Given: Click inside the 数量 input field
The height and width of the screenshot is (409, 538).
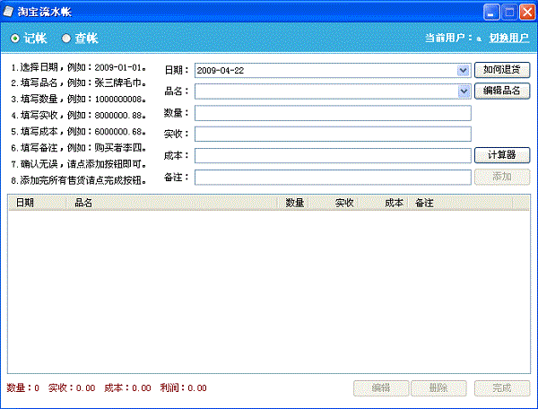Looking at the screenshot, I should [332, 113].
